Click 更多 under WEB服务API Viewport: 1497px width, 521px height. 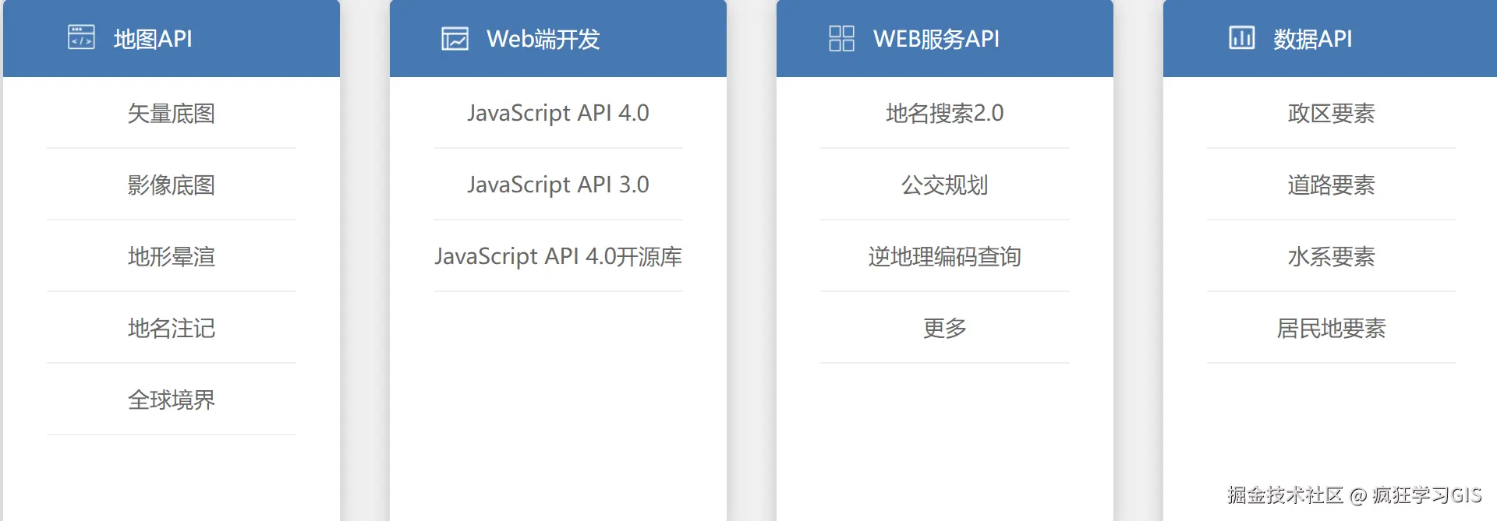pyautogui.click(x=945, y=329)
